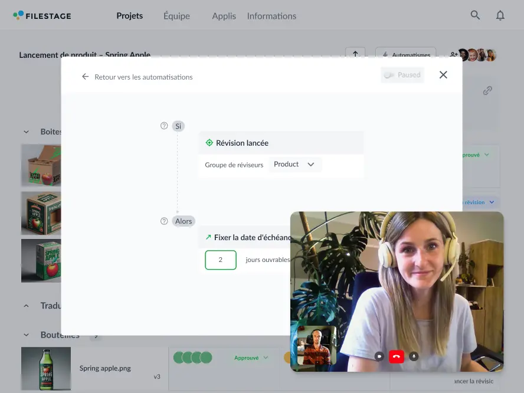Hang up with the red end-call button
The height and width of the screenshot is (393, 524).
[396, 356]
